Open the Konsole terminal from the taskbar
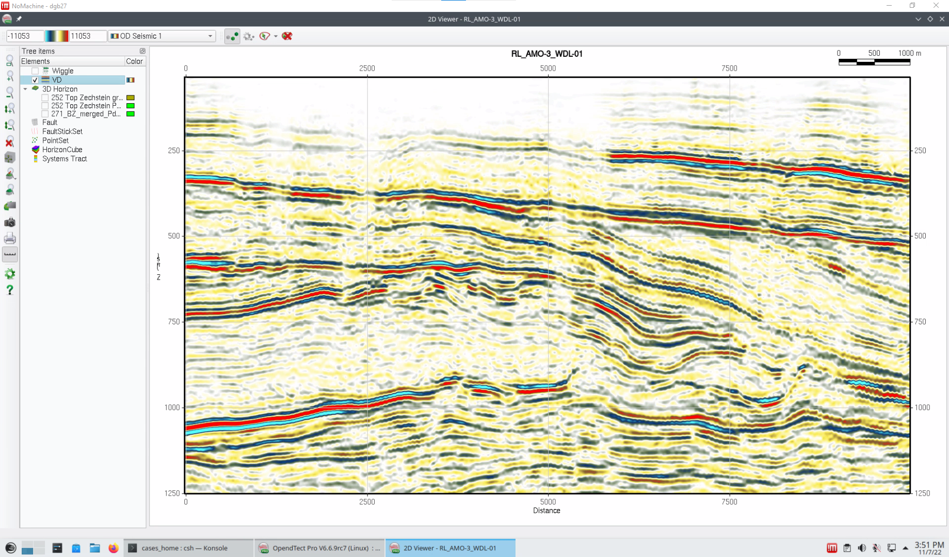Screen dimensions: 949x557 coord(184,548)
